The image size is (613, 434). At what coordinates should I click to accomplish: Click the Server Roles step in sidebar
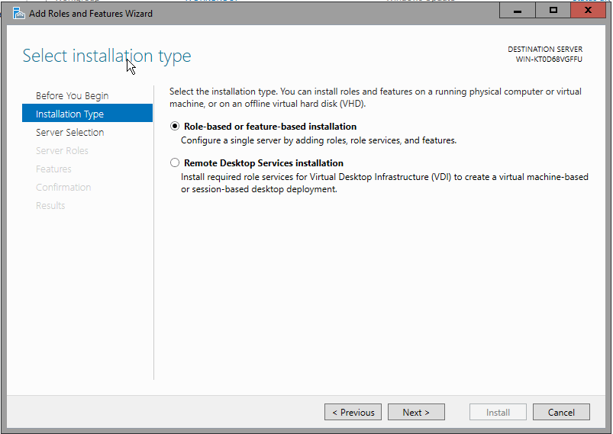[x=62, y=150]
